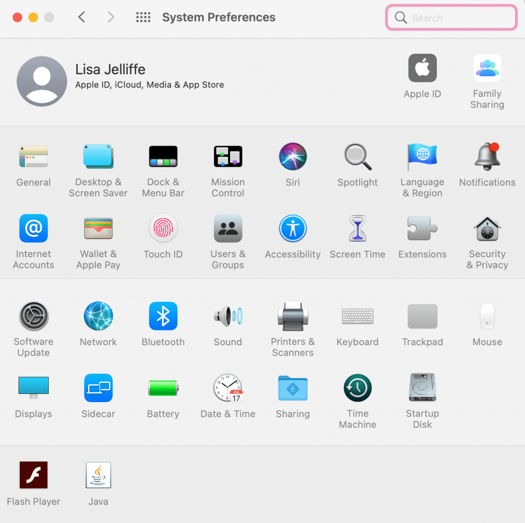Click the yellow minimize window button
525x523 pixels.
33,17
